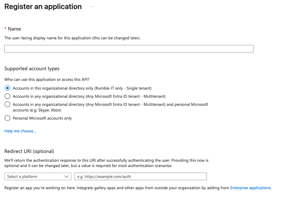
Task: Open the "Select a platform" dropdown
Action: click(x=37, y=176)
